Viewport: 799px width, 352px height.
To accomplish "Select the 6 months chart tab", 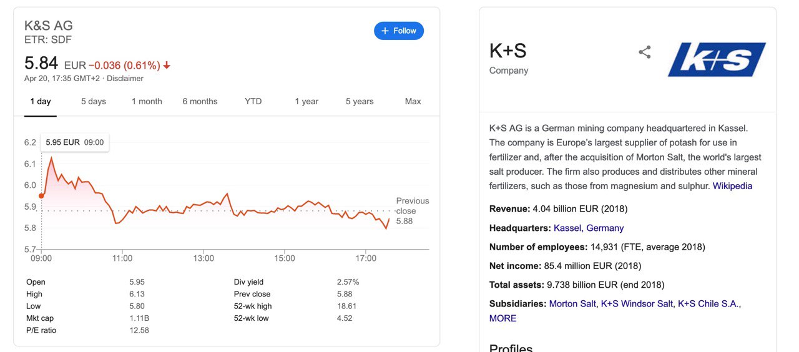I will point(200,101).
